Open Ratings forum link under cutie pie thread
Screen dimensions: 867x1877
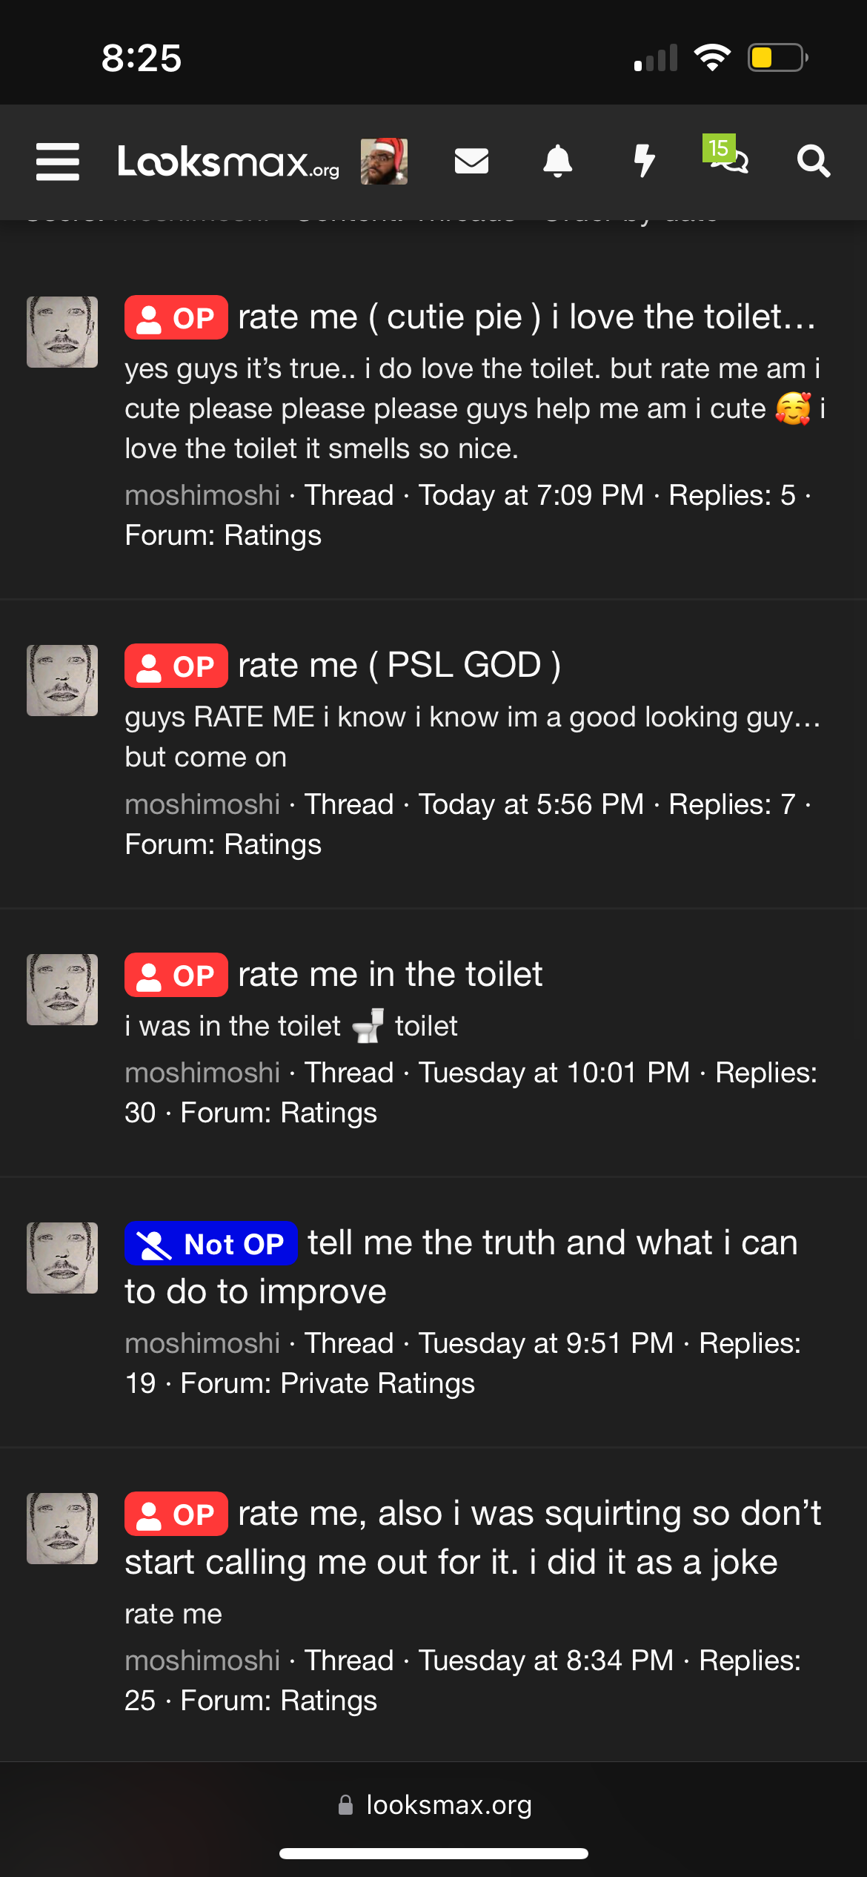(x=273, y=535)
